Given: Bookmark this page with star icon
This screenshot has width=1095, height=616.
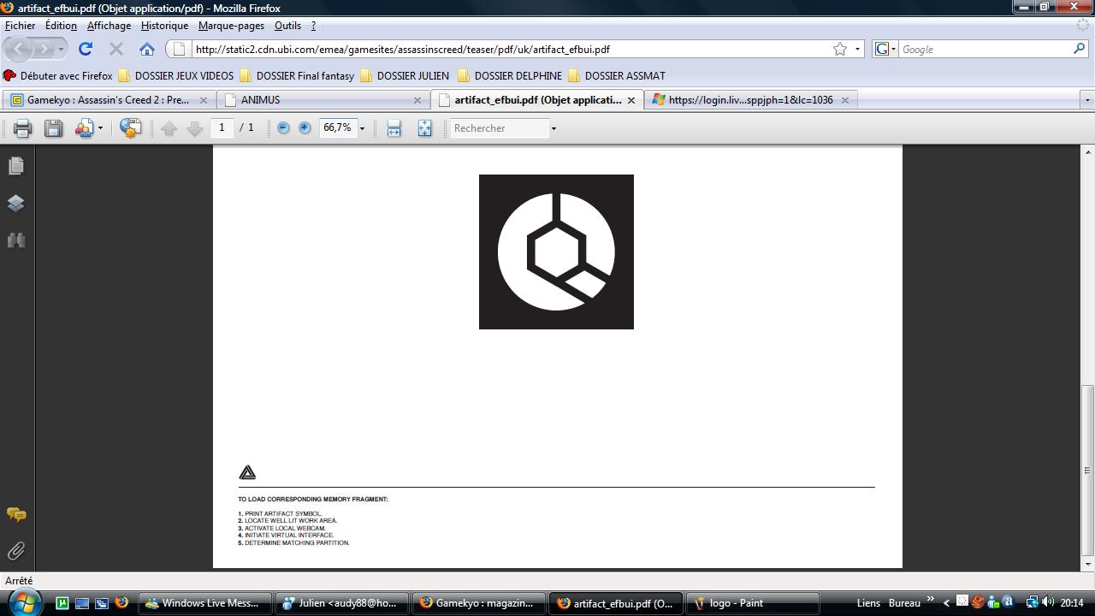Looking at the screenshot, I should pos(840,49).
